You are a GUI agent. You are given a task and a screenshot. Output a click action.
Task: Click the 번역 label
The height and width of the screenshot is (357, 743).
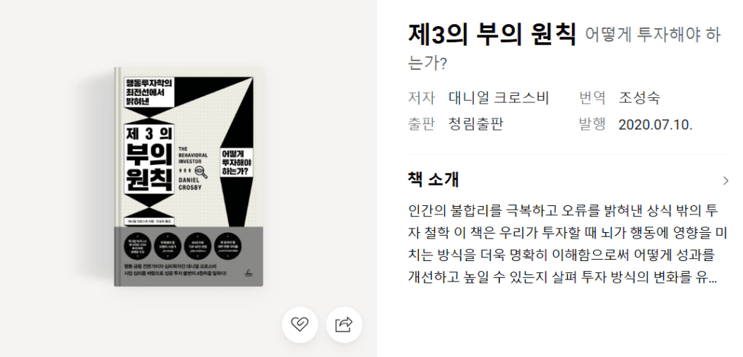click(x=592, y=97)
